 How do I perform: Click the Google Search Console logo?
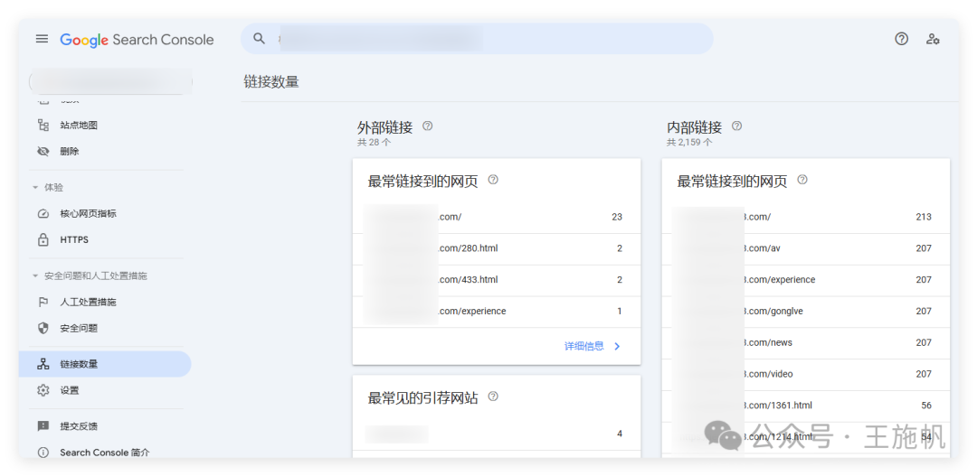(137, 40)
